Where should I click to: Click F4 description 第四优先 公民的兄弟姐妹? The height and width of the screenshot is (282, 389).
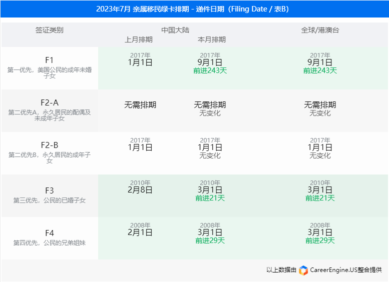click(50, 243)
